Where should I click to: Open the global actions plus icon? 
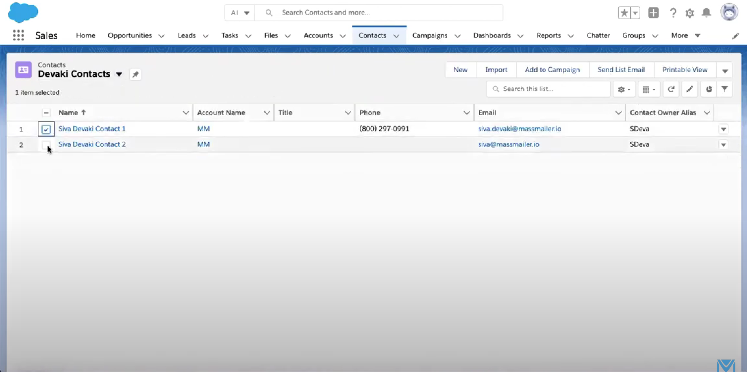click(x=653, y=13)
